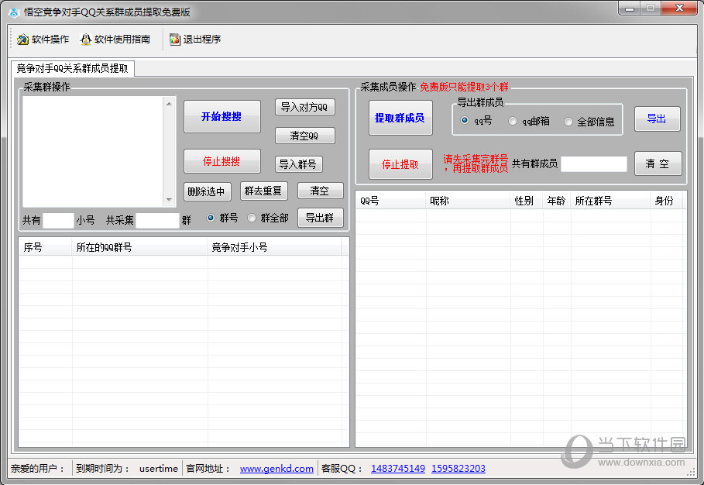
Task: Choose the qq邮箱 export option
Action: click(513, 122)
